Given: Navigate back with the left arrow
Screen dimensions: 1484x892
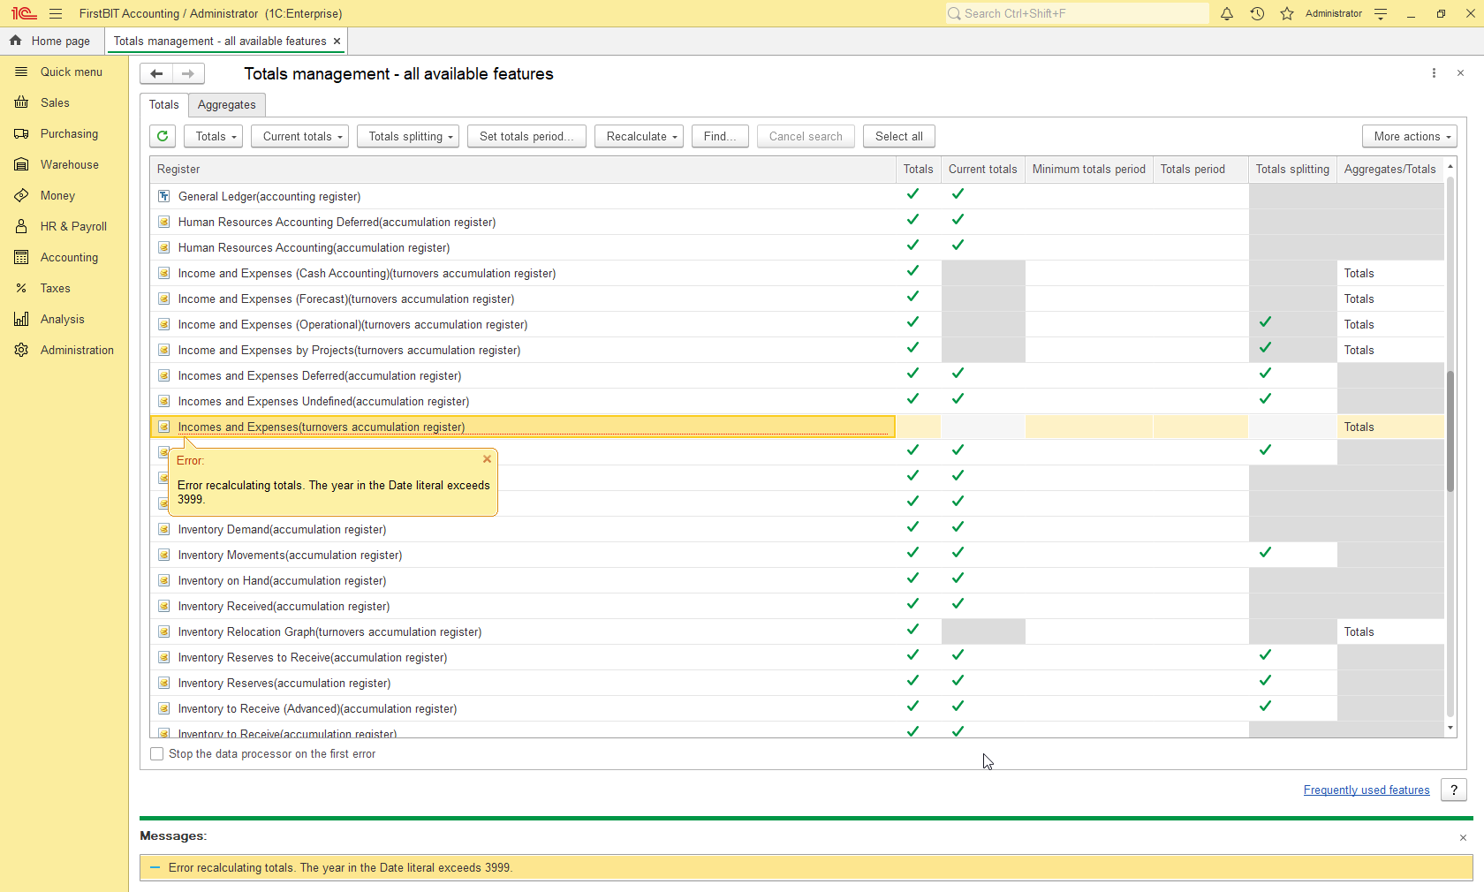Looking at the screenshot, I should 156,74.
